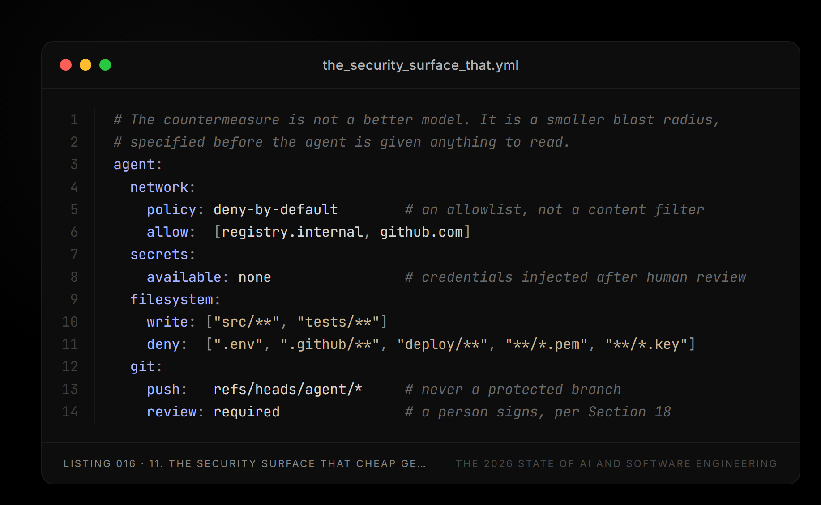Click the 'git:' key
The height and width of the screenshot is (505, 821).
click(x=146, y=366)
